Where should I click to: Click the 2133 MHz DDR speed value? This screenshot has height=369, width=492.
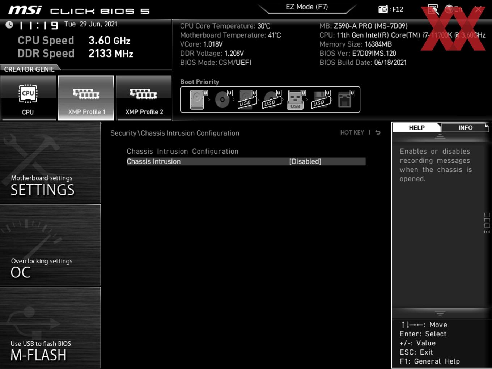(x=111, y=54)
